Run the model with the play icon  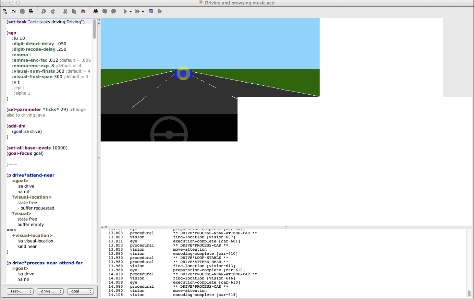click(125, 11)
